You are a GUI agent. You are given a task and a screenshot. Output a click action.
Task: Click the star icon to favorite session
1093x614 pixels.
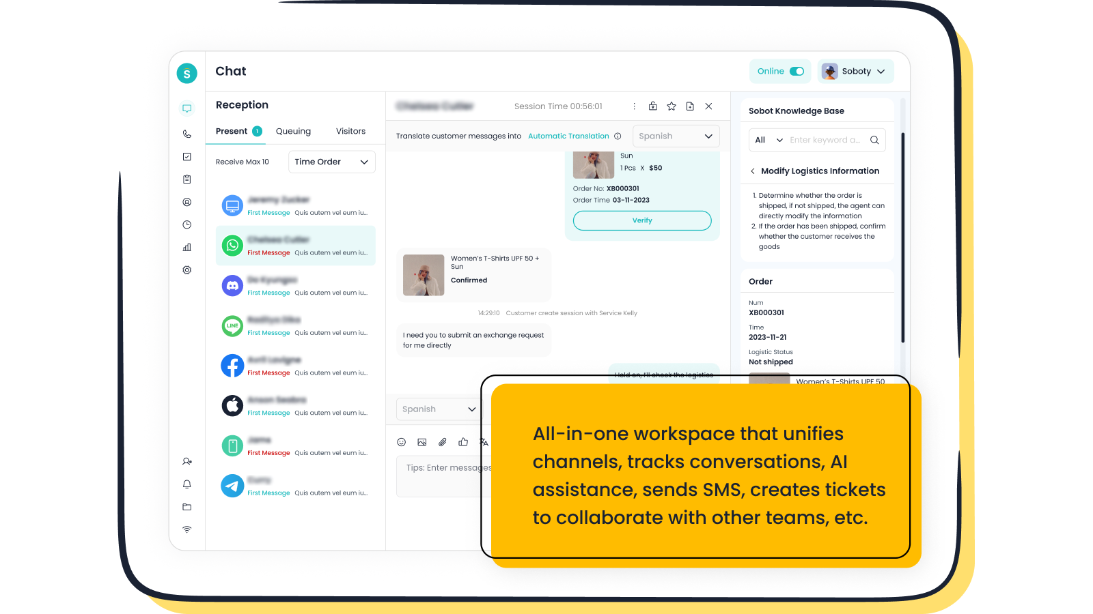click(672, 106)
